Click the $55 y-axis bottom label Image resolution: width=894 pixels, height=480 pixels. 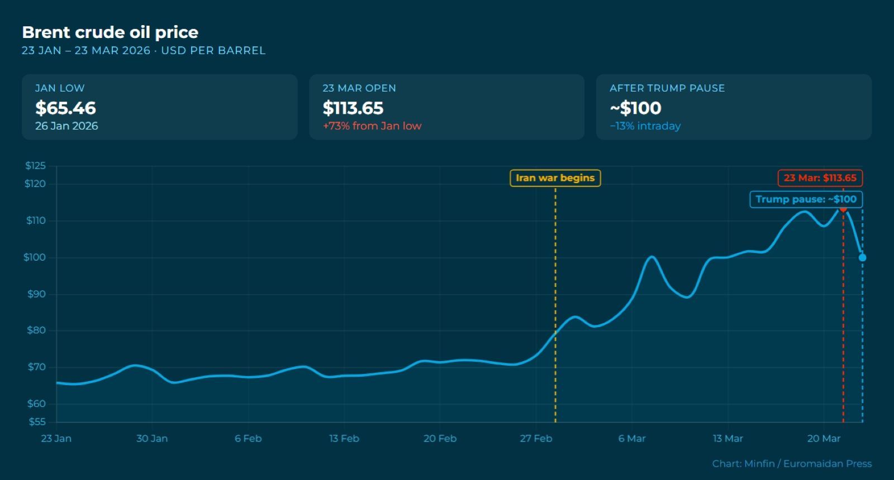point(37,422)
